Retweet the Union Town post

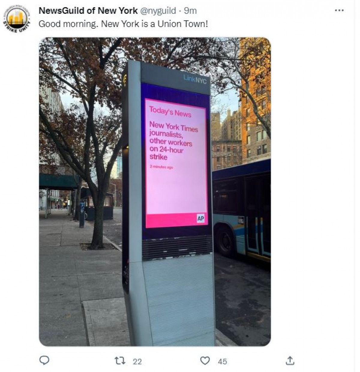pos(121,361)
